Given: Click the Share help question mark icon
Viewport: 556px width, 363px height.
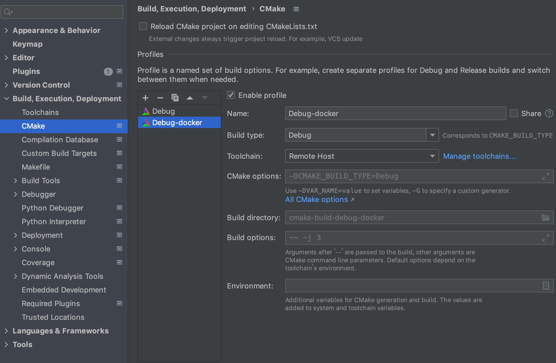Looking at the screenshot, I should click(549, 114).
